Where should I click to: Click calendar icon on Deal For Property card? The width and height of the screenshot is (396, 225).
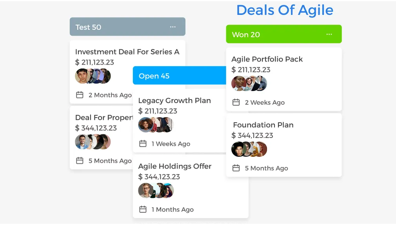click(x=80, y=161)
